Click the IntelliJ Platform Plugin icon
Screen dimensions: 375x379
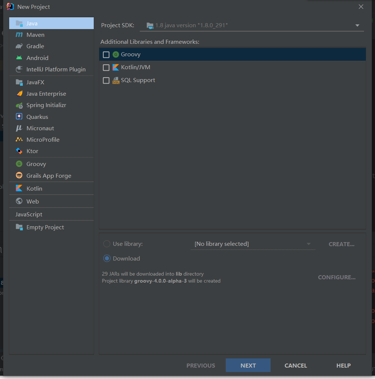[x=19, y=70]
